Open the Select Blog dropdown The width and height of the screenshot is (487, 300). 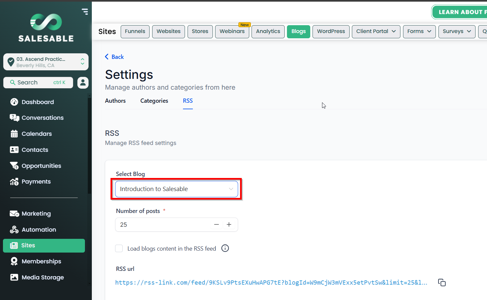176,189
